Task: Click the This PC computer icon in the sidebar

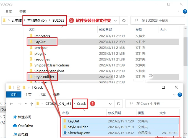Action: [x=15, y=134]
